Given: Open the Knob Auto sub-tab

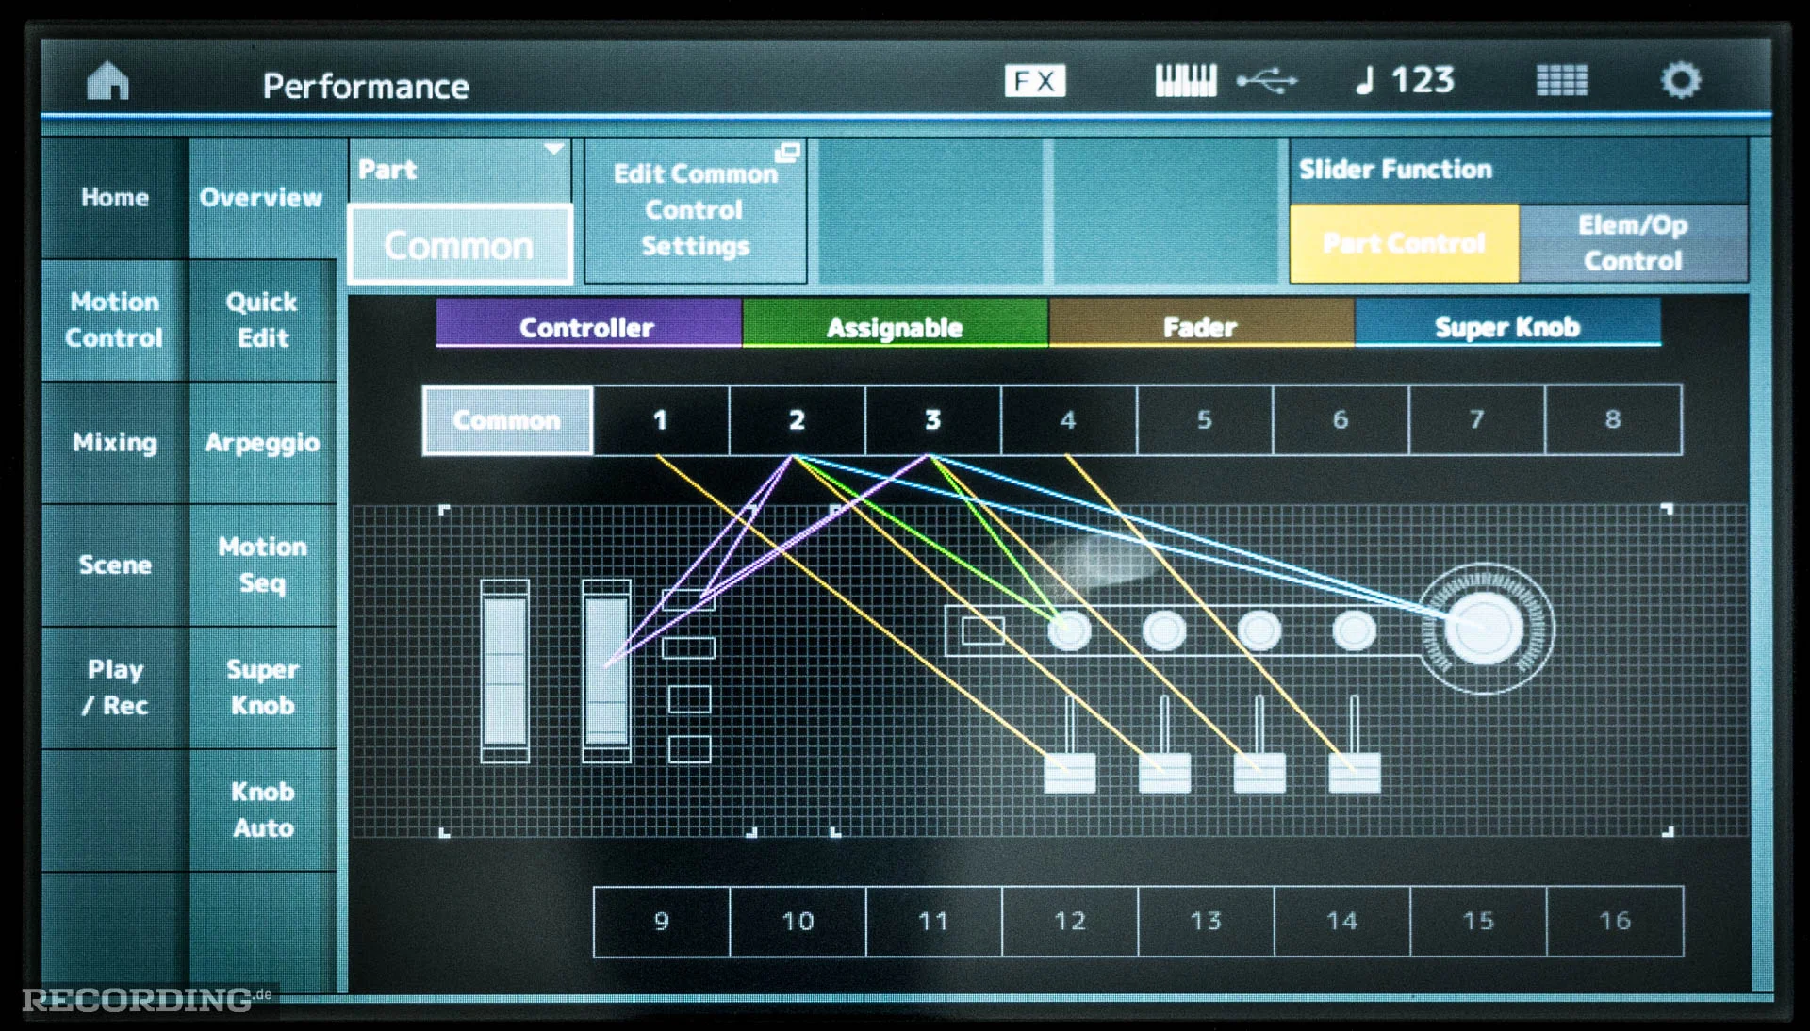Looking at the screenshot, I should [x=262, y=810].
